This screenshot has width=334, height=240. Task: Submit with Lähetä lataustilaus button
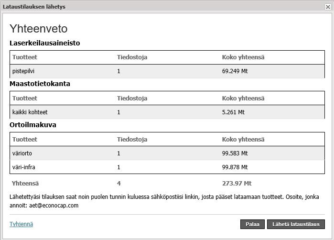[296, 224]
